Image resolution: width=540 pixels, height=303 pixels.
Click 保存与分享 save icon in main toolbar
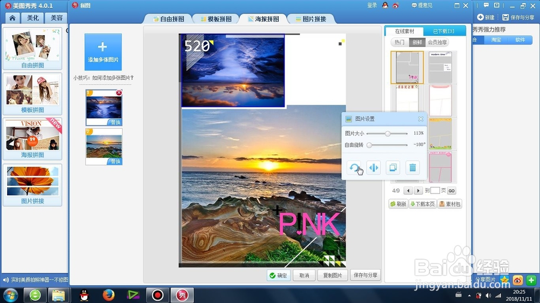point(518,17)
